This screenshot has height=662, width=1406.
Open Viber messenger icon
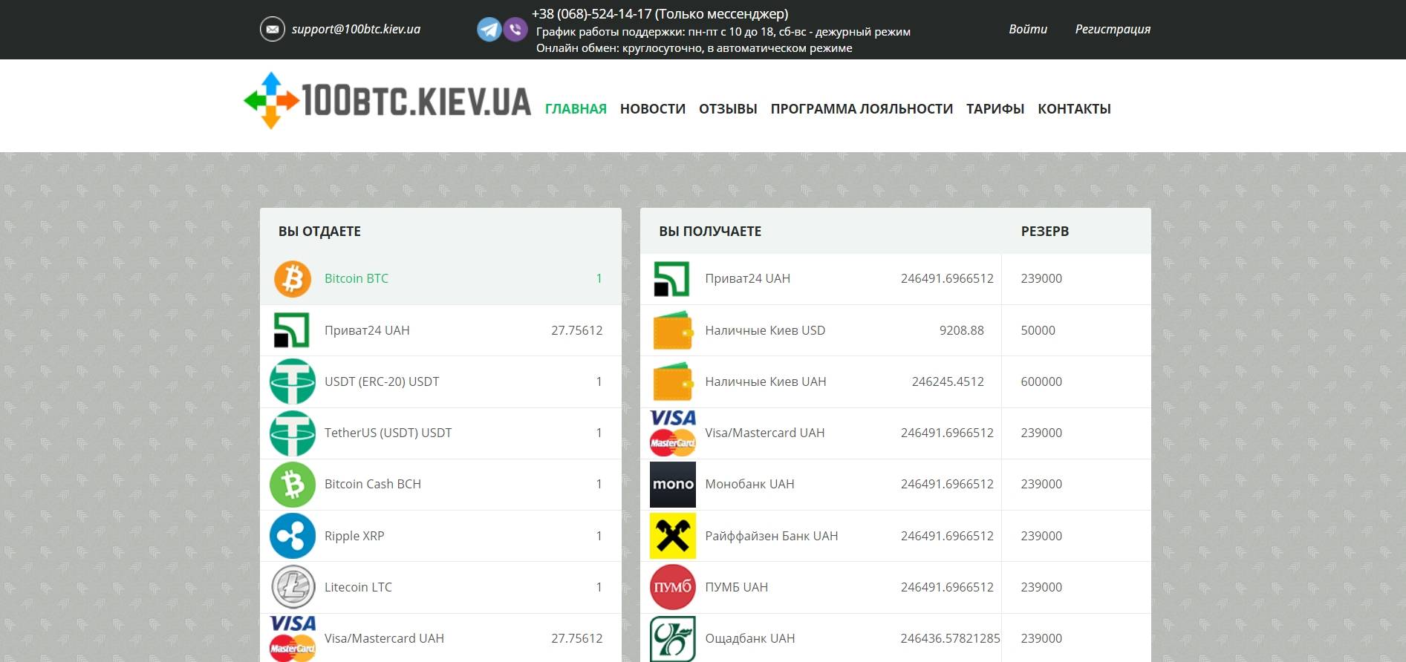tap(515, 30)
